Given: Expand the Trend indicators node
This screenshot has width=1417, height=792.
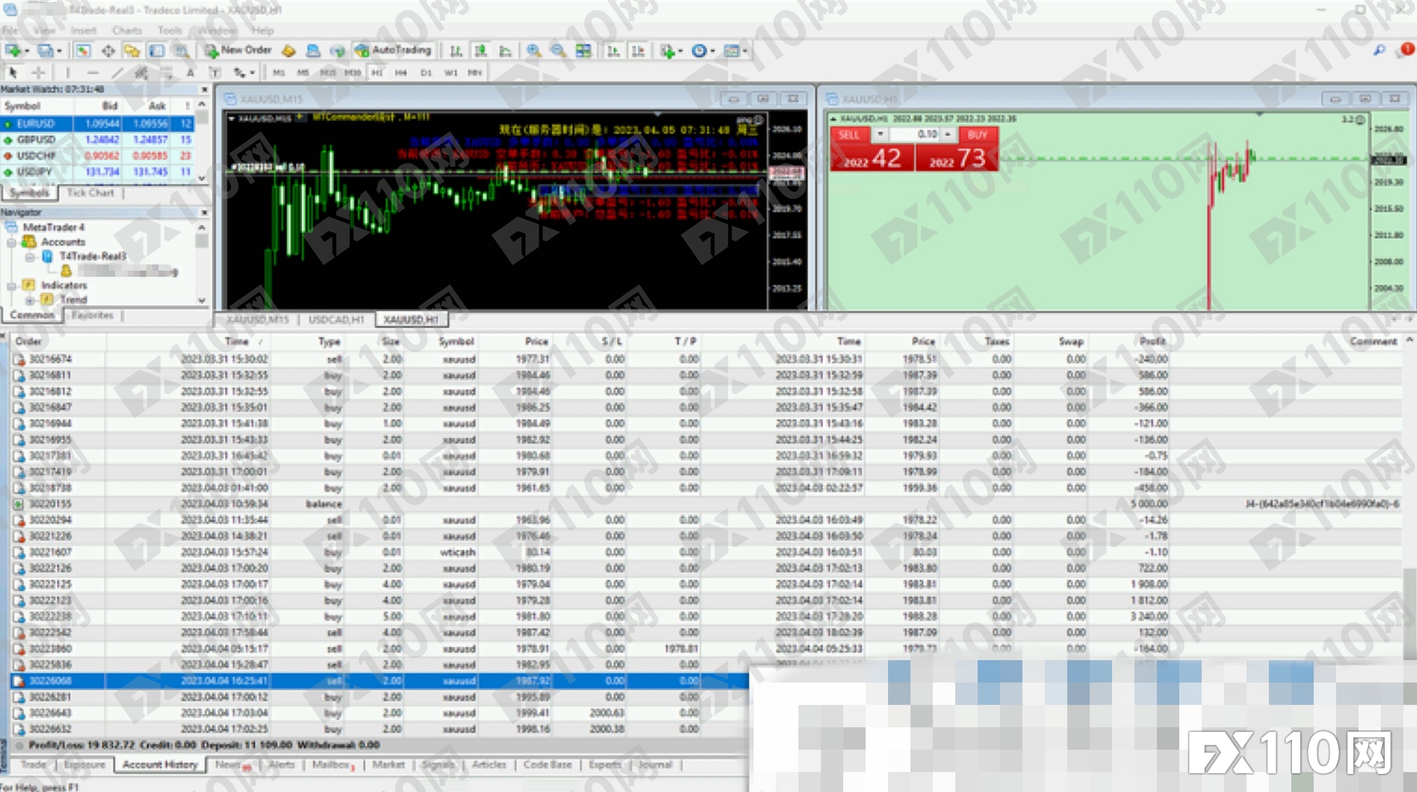Looking at the screenshot, I should click(29, 300).
